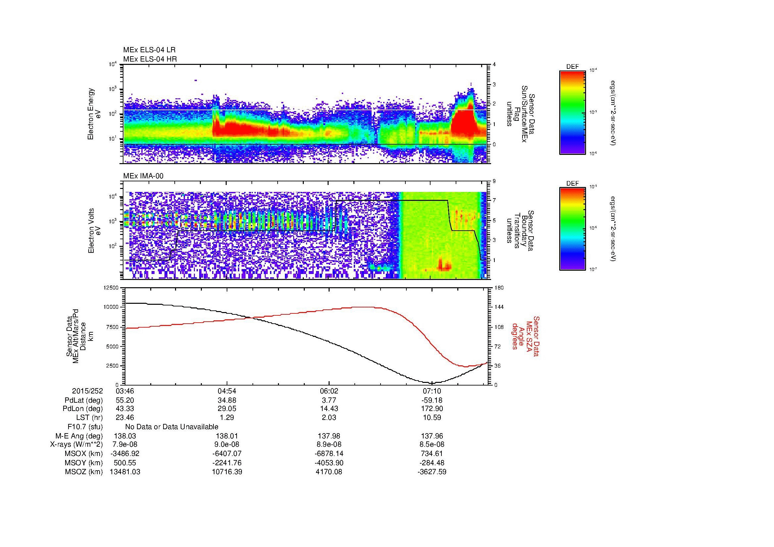Select the date label 2015/252
774x547 pixels.
pyautogui.click(x=87, y=391)
